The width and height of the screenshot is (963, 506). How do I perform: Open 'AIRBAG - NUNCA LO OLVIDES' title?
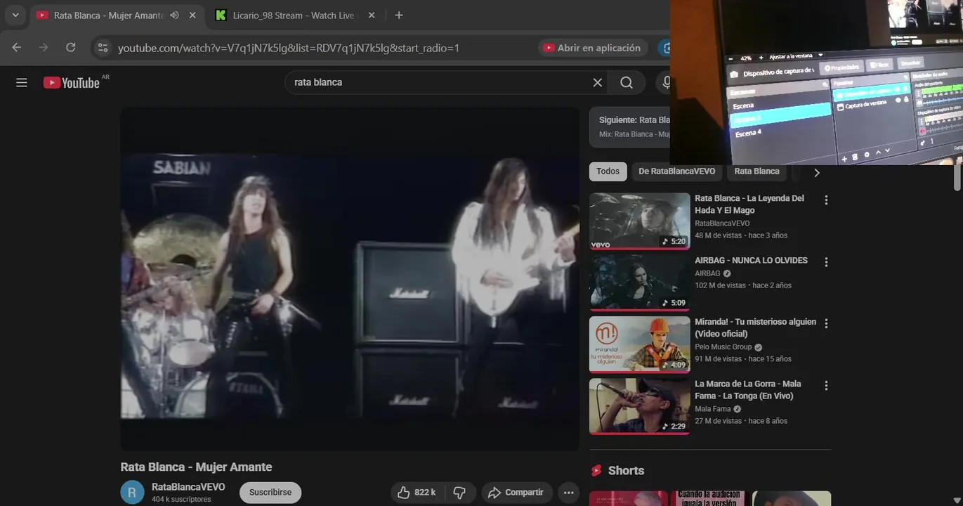click(x=751, y=261)
